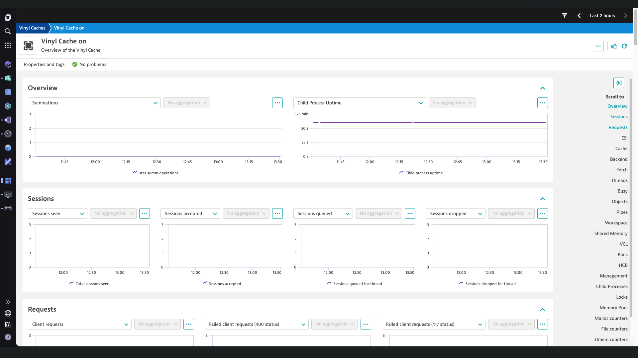Jump to Sessions in Scroll to list
This screenshot has height=358, width=638.
coord(619,117)
